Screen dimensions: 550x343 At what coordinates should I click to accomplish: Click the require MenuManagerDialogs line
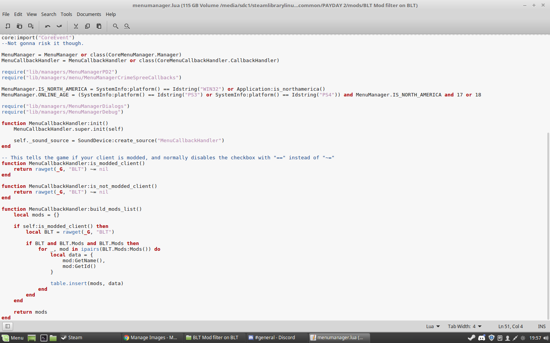tap(66, 106)
